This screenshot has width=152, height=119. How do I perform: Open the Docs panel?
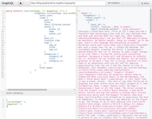click(x=145, y=3)
